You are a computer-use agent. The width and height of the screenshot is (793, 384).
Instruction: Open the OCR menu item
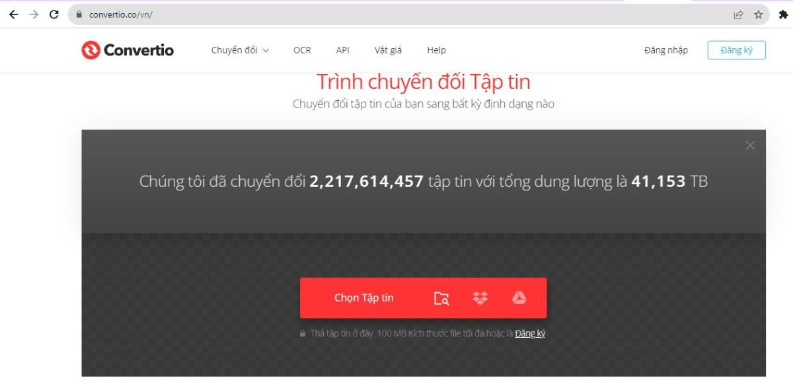[302, 50]
